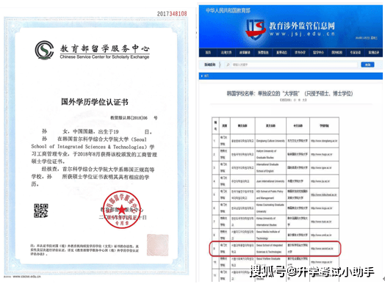The image size is (385, 284).
Task: Click the certificate title 国外学历学位认证书
Action: coord(95,102)
